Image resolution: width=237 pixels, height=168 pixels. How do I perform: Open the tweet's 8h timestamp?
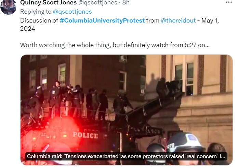pos(126,3)
